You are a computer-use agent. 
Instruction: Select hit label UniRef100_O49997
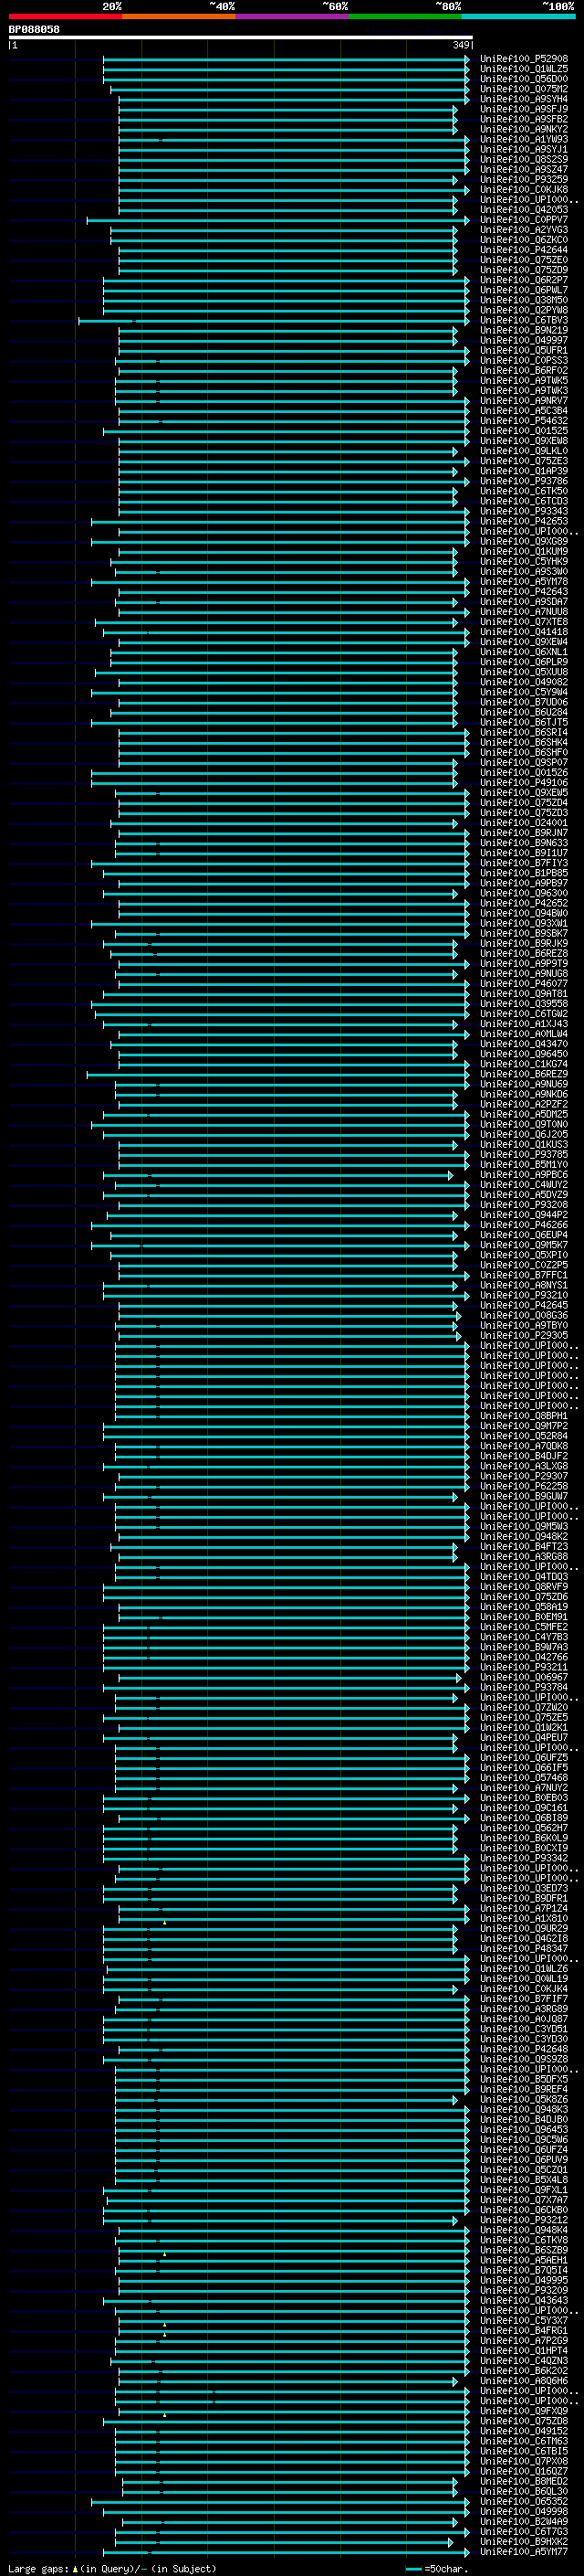[x=524, y=341]
